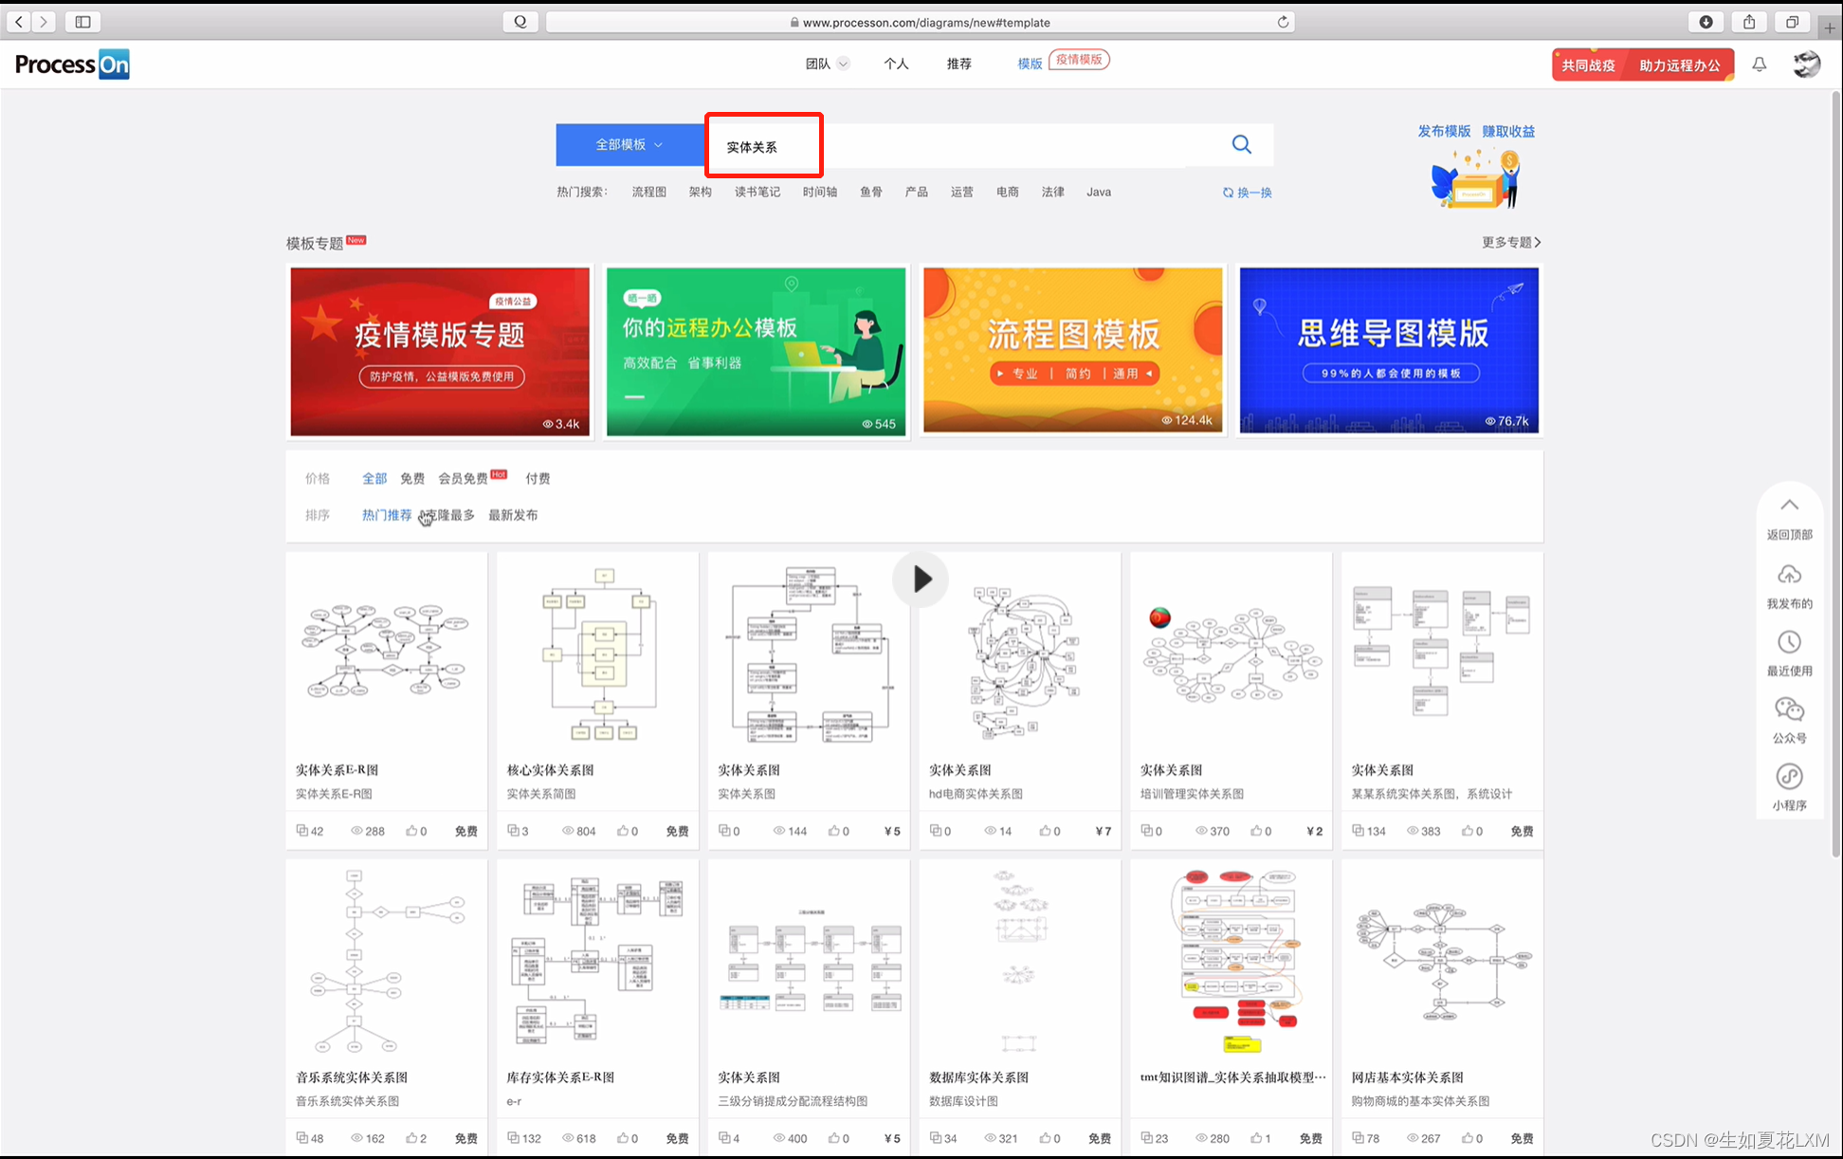The height and width of the screenshot is (1159, 1843).
Task: Open the 小程序 mini program icon
Action: pos(1789,777)
